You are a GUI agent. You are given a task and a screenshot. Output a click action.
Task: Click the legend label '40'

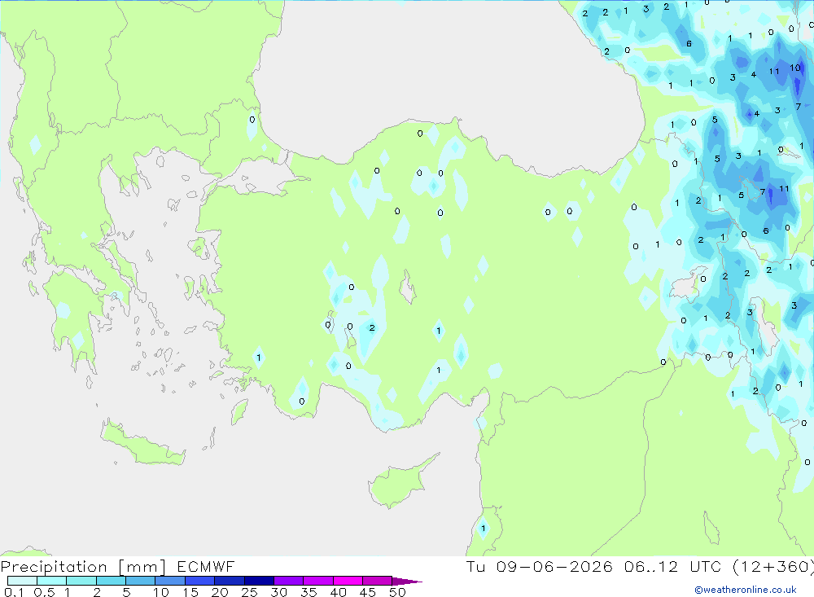[x=338, y=592]
